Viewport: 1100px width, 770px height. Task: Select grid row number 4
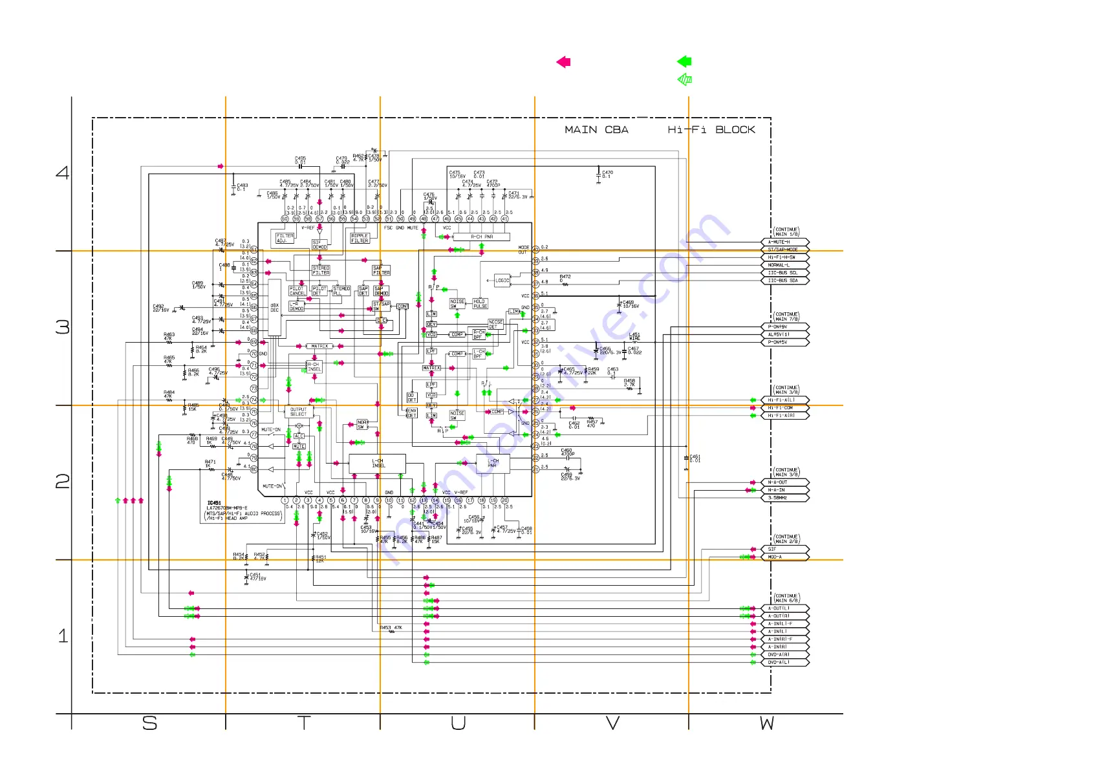(63, 173)
